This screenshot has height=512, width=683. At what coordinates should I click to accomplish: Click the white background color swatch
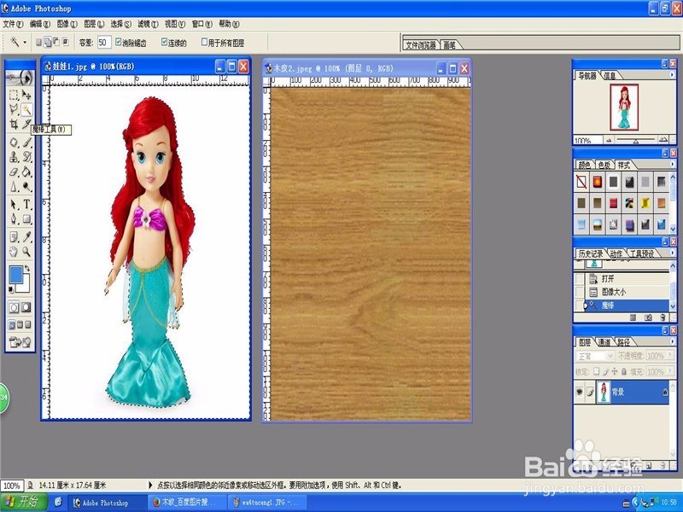click(25, 286)
